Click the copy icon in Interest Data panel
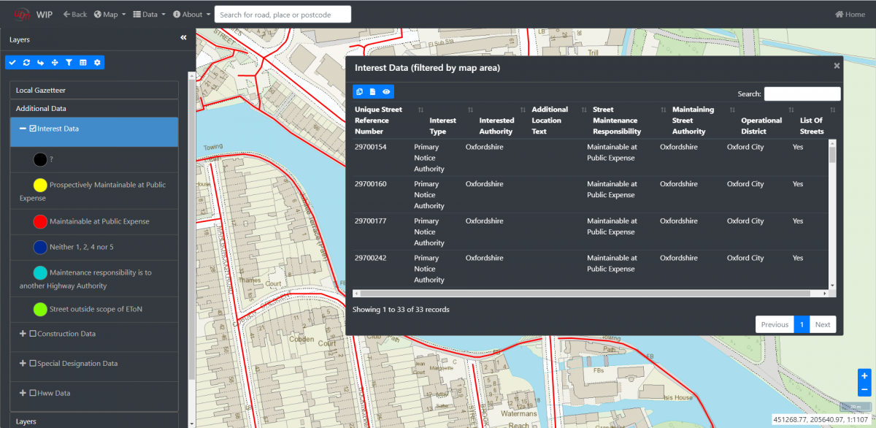 (359, 91)
